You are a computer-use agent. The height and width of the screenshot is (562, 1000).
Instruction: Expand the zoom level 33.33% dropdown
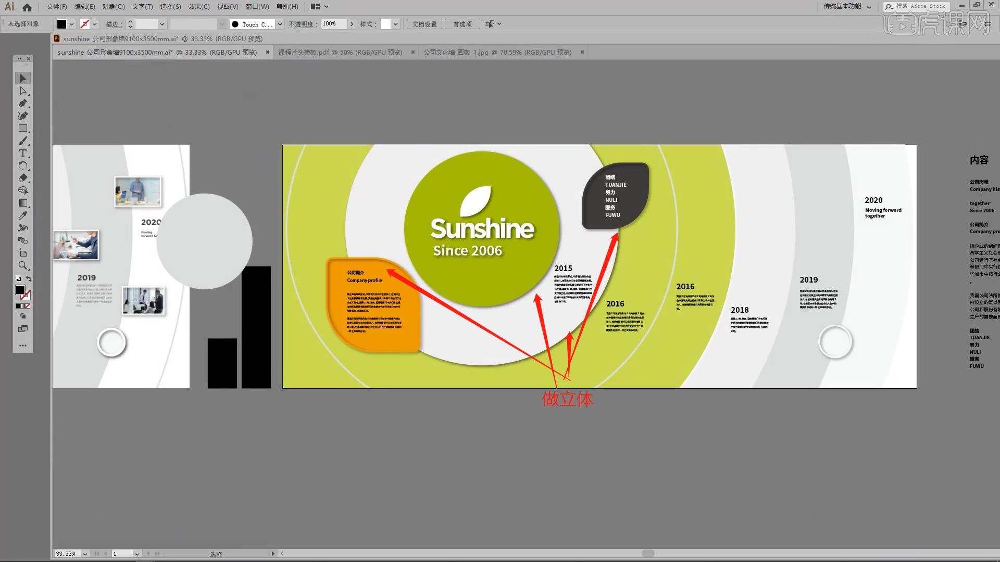click(85, 554)
